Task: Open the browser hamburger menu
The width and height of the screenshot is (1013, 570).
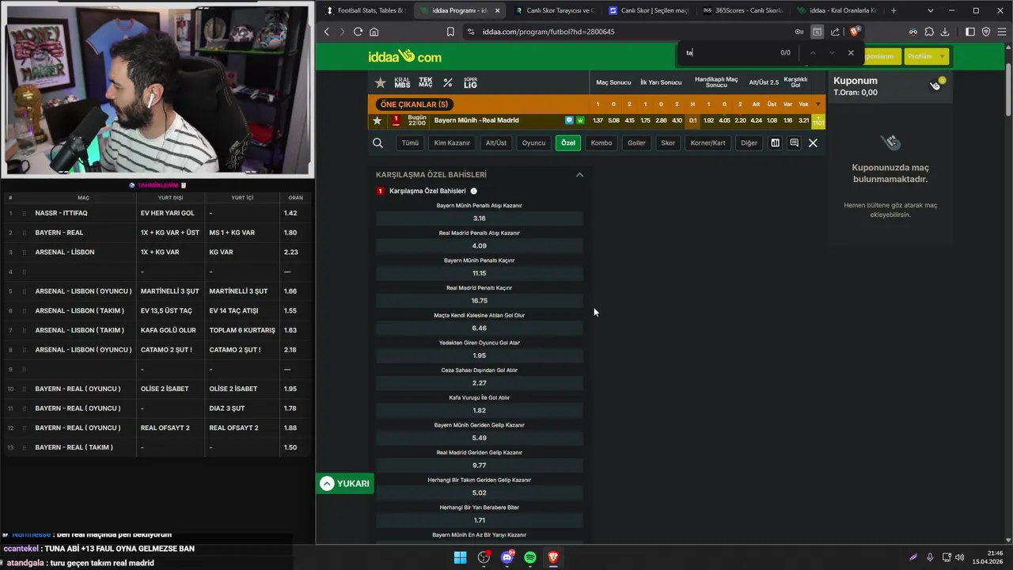Action: (1001, 32)
